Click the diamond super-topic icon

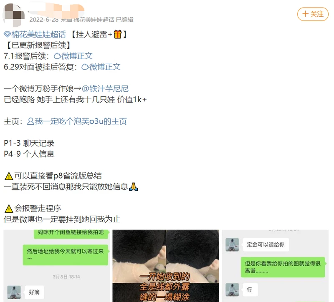click(x=7, y=34)
